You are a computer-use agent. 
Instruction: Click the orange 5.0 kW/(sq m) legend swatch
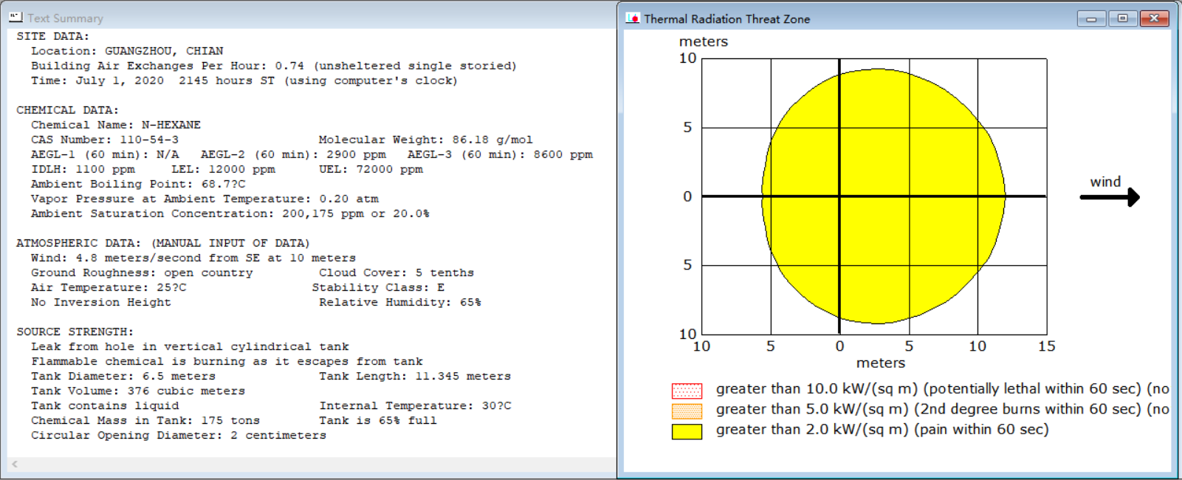coord(687,411)
